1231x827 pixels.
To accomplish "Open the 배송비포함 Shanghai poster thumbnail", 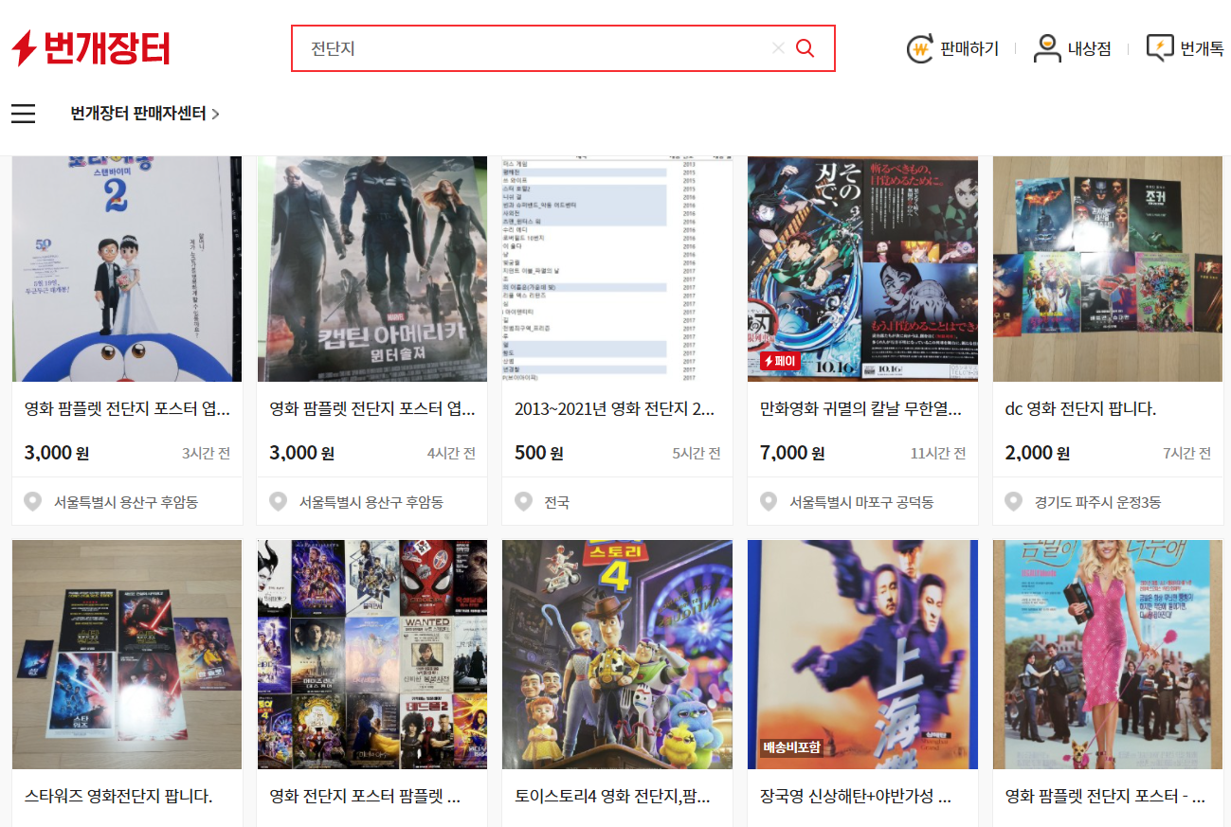I will coord(862,655).
